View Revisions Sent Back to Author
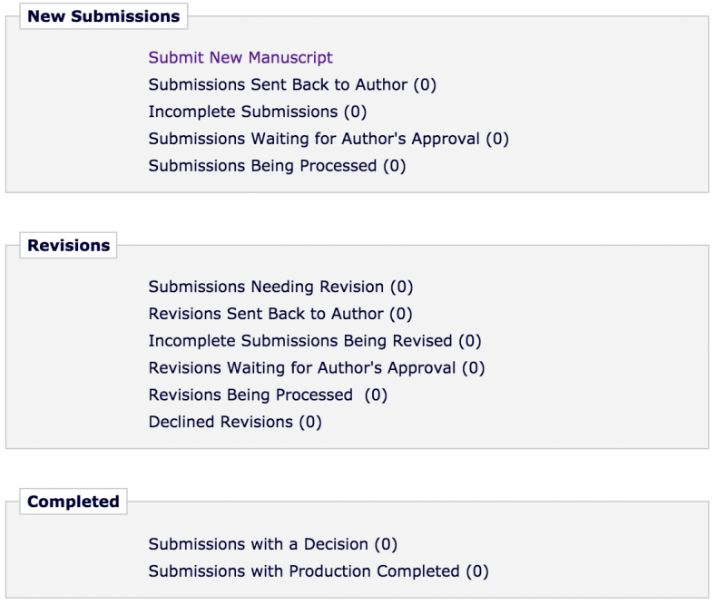Screen dimensions: 726x614 coord(280,315)
